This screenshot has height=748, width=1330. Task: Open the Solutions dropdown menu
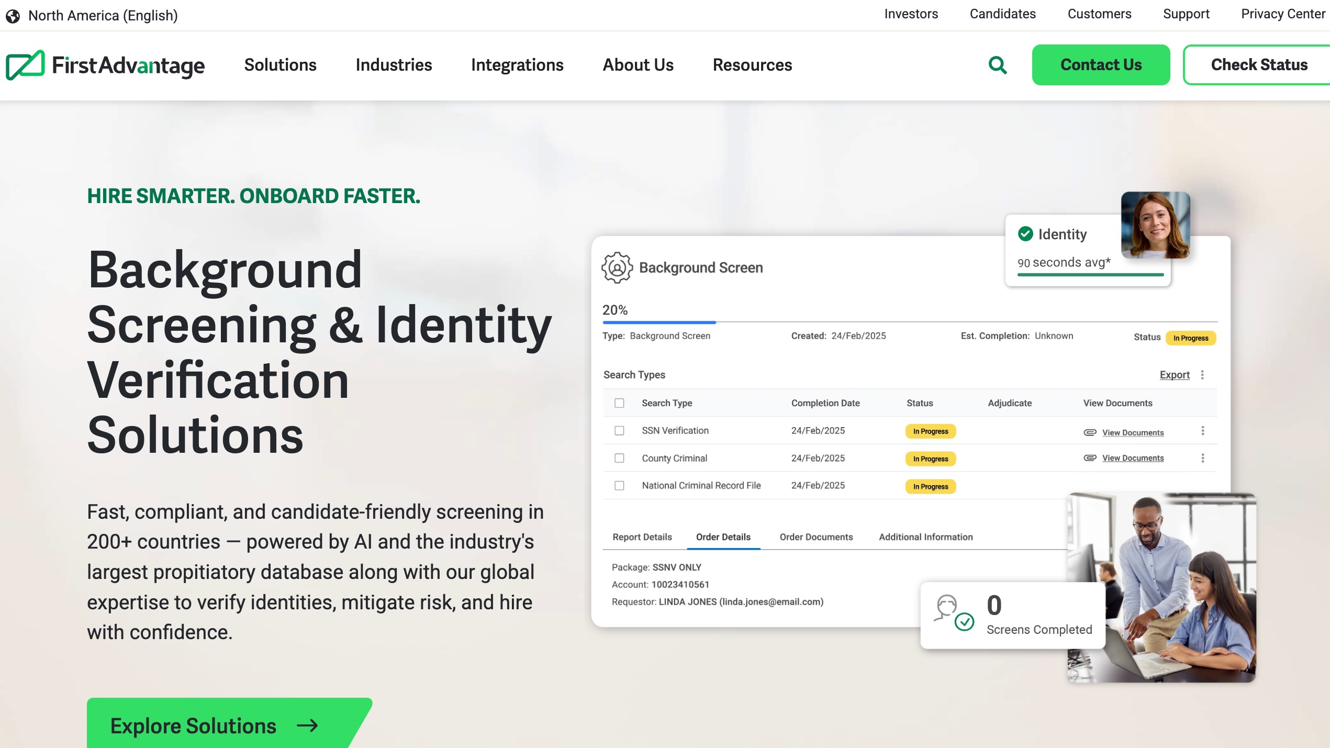coord(280,65)
